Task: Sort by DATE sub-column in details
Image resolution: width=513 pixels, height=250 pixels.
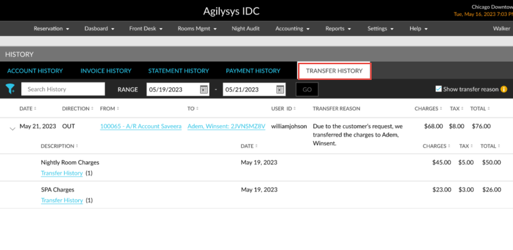Action: pos(249,146)
